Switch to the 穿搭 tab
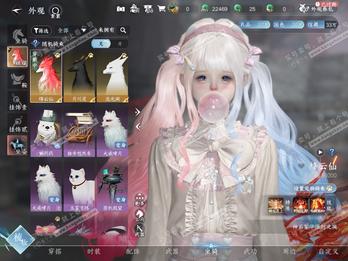The image size is (348, 261). (55, 252)
